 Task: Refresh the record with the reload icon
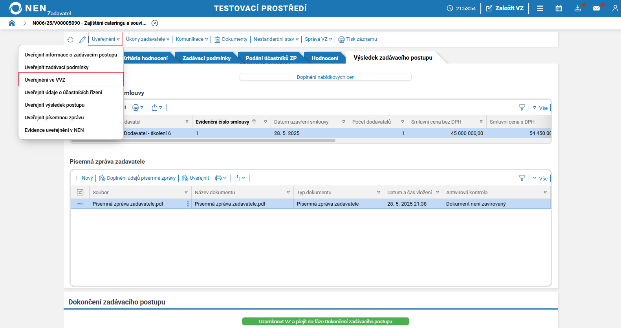(70, 39)
